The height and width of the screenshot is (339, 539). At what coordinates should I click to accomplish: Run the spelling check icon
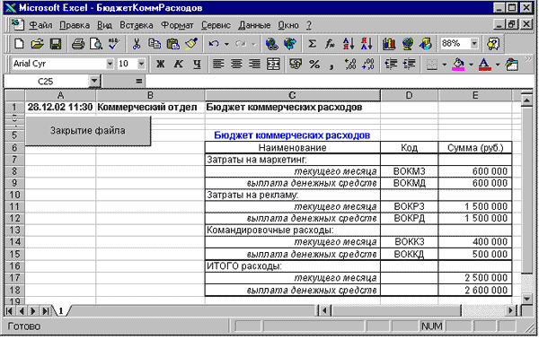[114, 44]
